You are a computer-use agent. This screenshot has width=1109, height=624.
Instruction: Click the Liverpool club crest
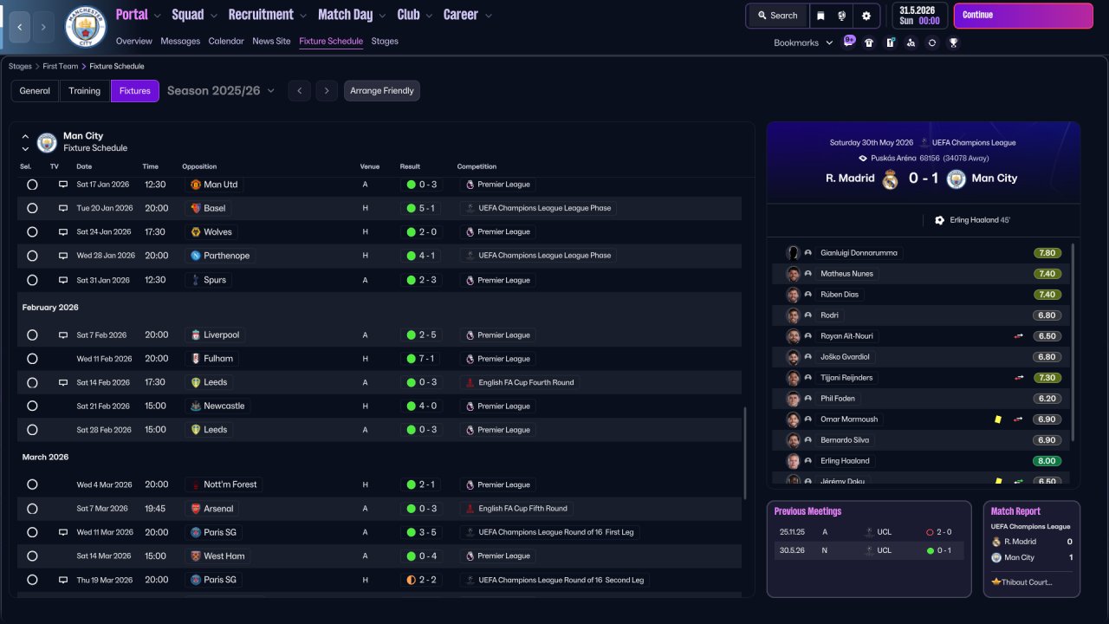(196, 335)
